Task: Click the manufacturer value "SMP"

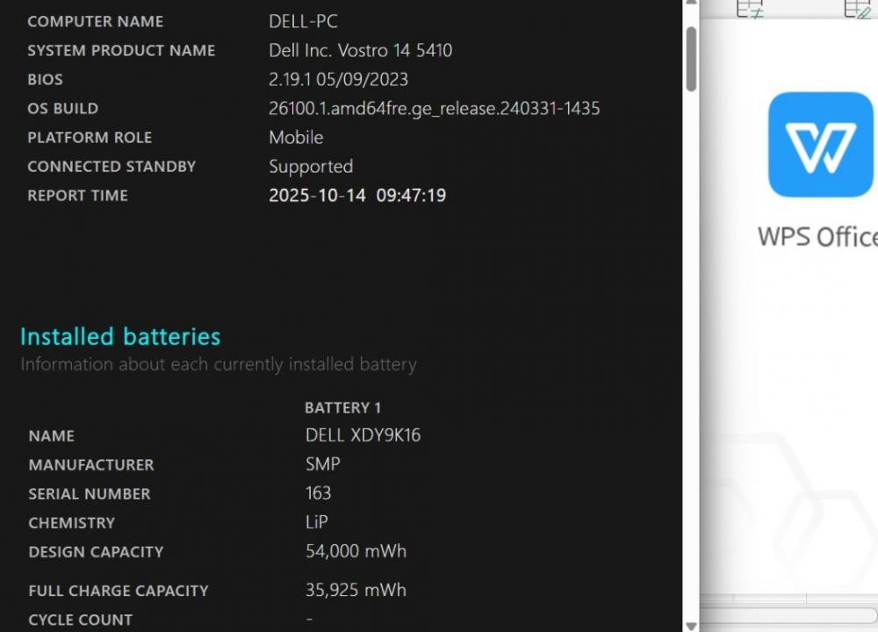Action: pos(322,464)
